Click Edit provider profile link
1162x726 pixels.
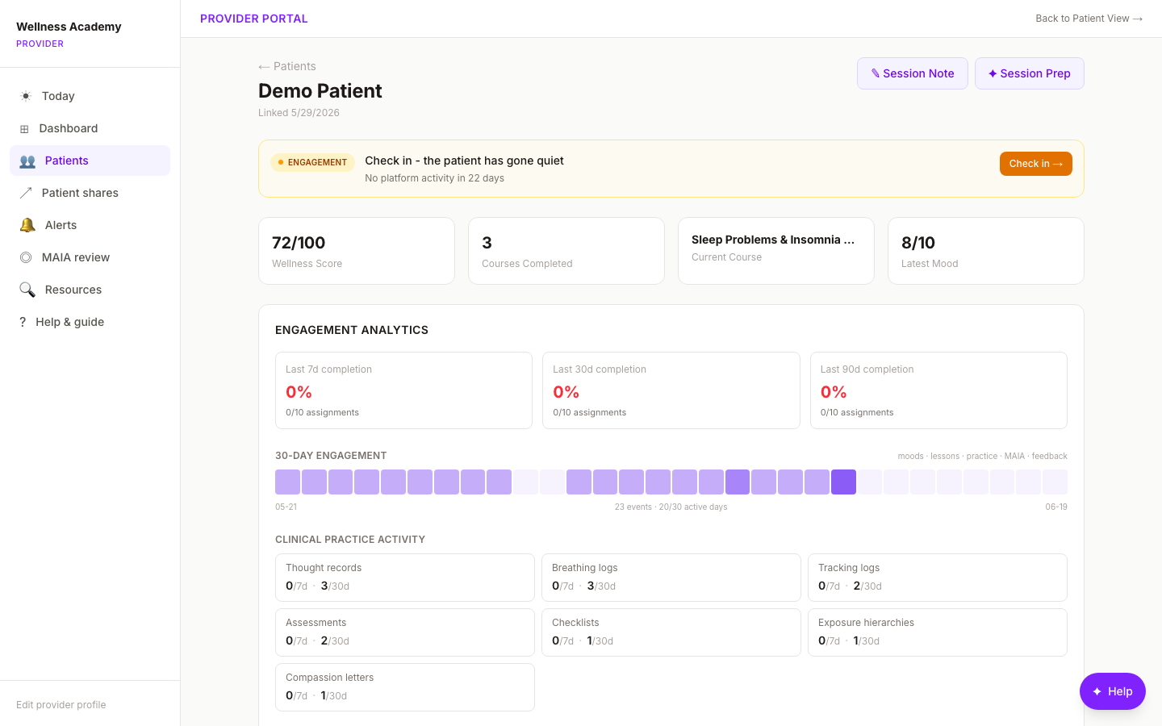[61, 705]
